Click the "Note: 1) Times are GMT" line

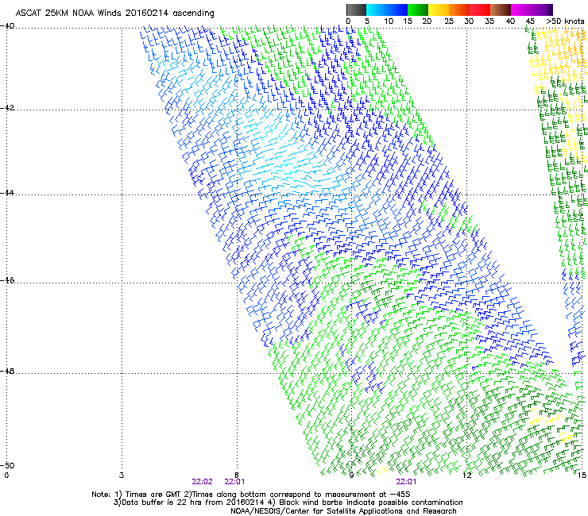[252, 495]
